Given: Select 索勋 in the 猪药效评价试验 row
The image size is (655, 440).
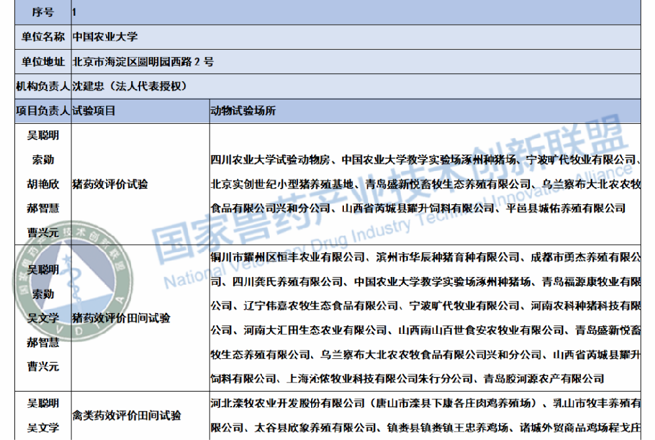Looking at the screenshot, I should pyautogui.click(x=43, y=160).
